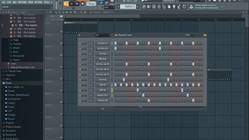Toggle first step of Grv Kick 20
The height and width of the screenshot is (140, 249).
pos(116,48)
